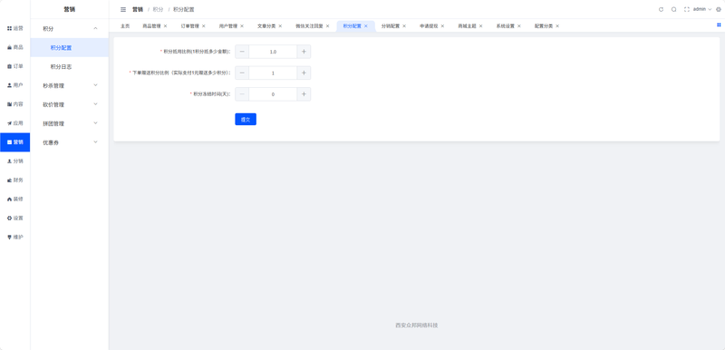Close the 系统设置 tab
Screen dimensions: 725x350
519,26
